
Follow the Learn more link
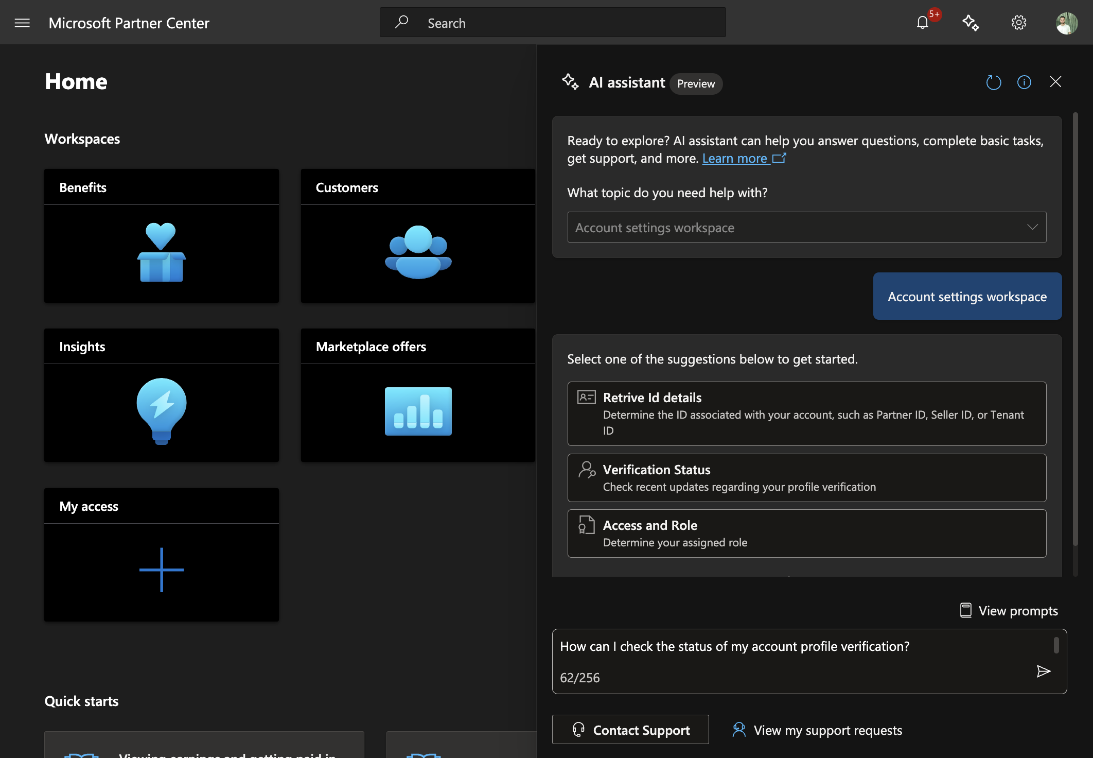click(744, 159)
